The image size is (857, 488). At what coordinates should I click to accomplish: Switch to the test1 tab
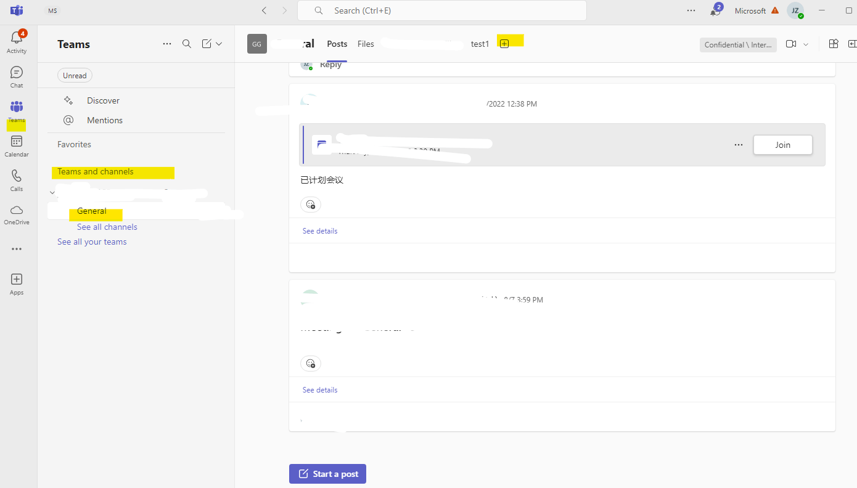pyautogui.click(x=480, y=44)
